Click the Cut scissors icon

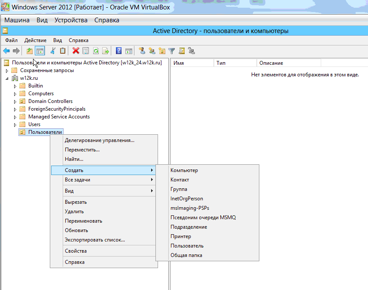click(x=53, y=51)
